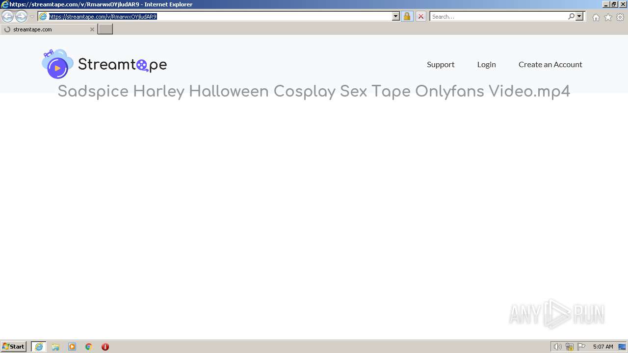View security report via lock icon
628x353 pixels.
pos(407,16)
